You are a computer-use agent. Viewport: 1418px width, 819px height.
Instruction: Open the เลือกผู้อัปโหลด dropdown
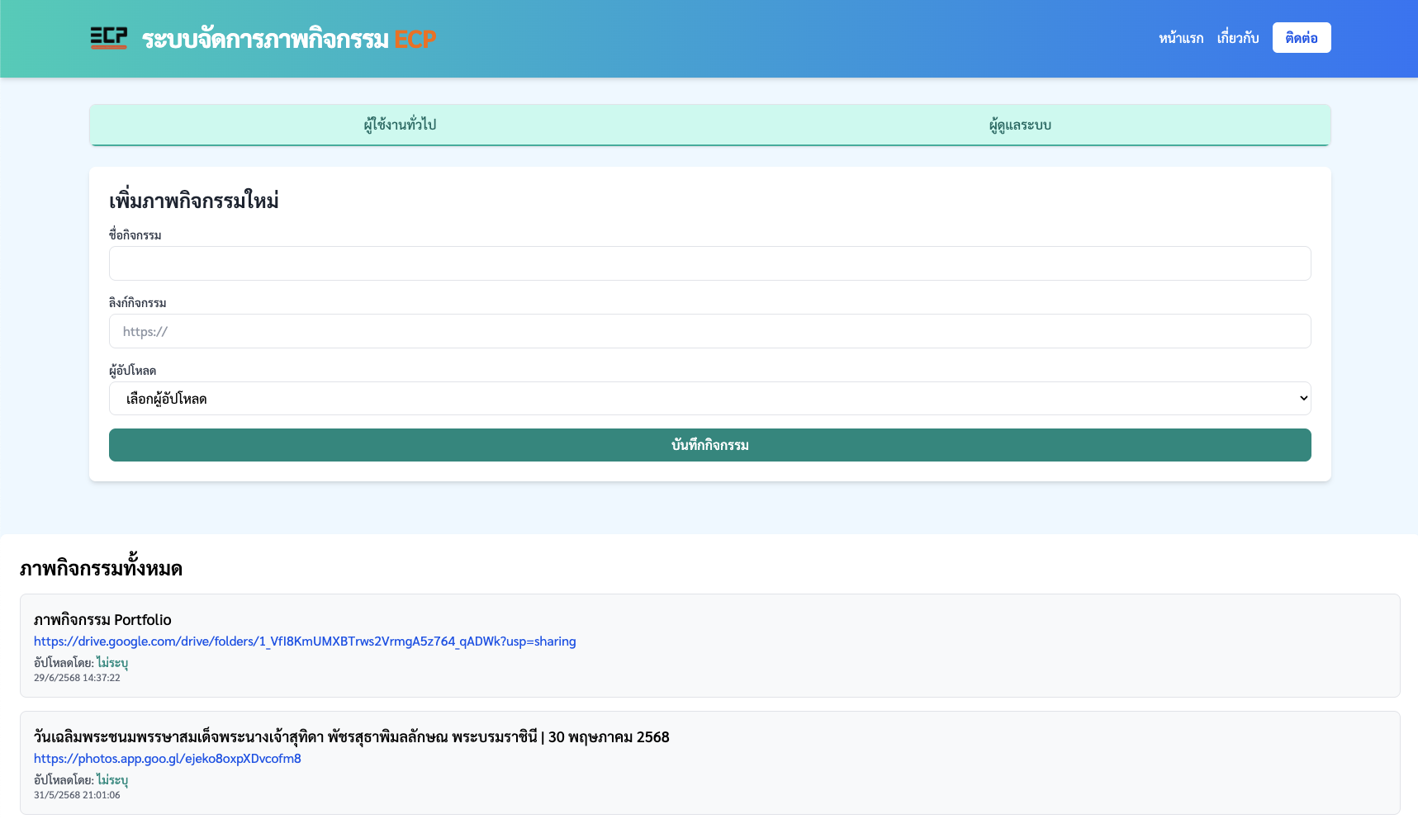click(709, 399)
